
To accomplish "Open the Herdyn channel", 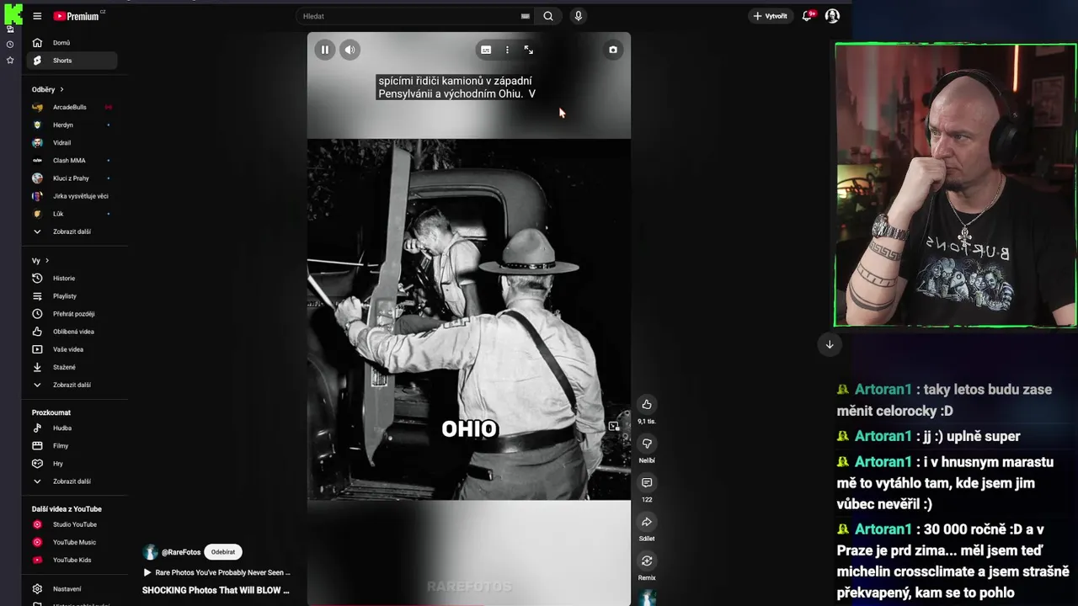I will pos(72,125).
